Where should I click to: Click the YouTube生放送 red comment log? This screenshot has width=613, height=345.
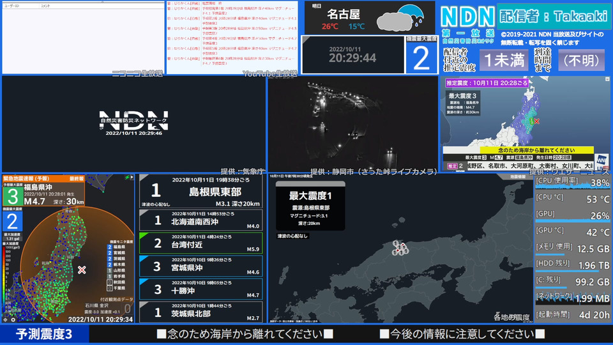[232, 38]
